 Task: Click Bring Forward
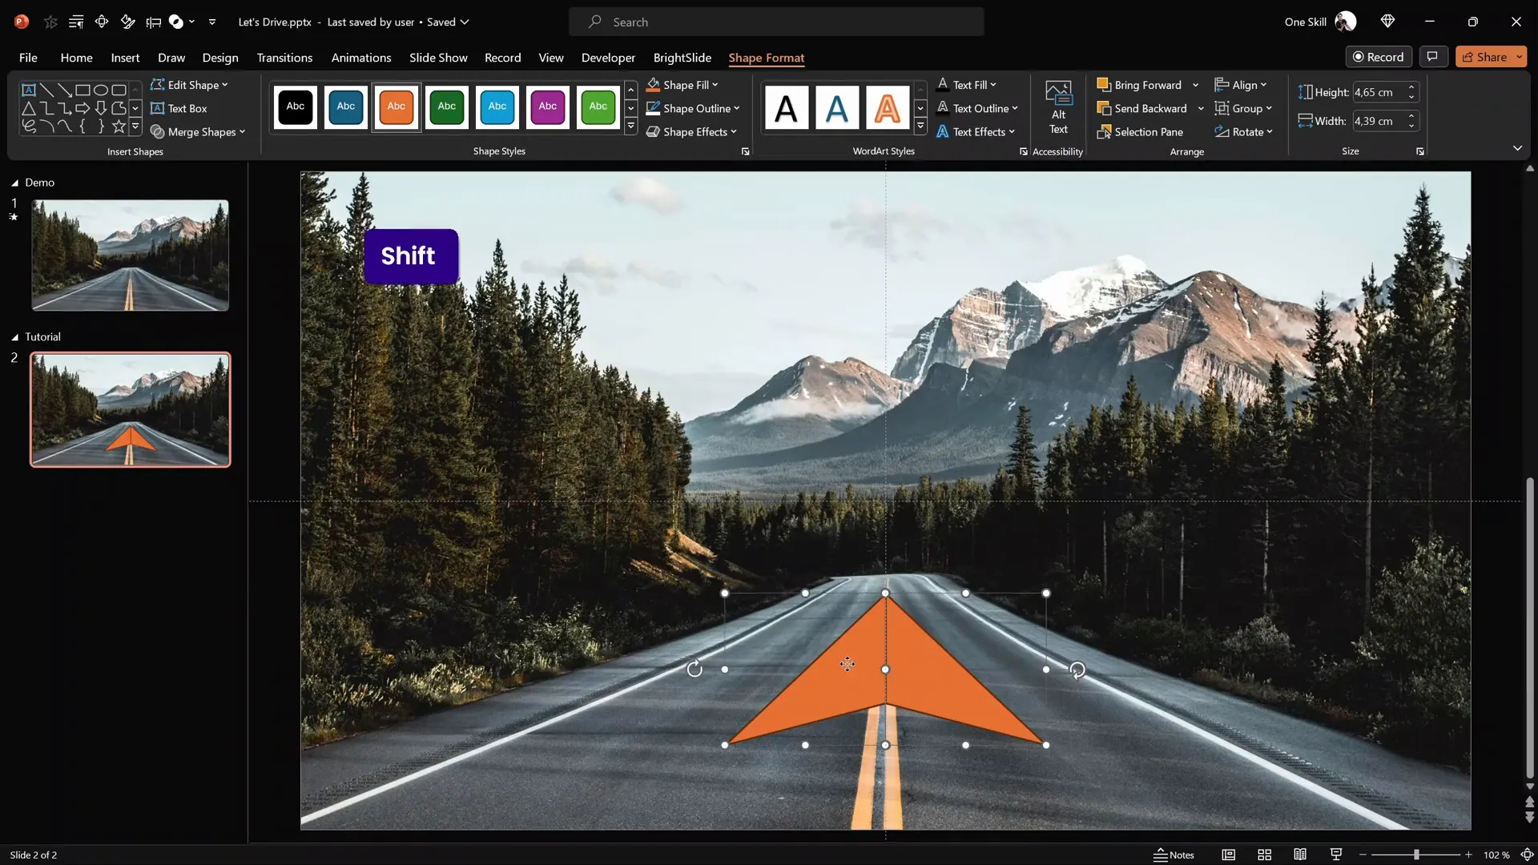click(x=1139, y=85)
